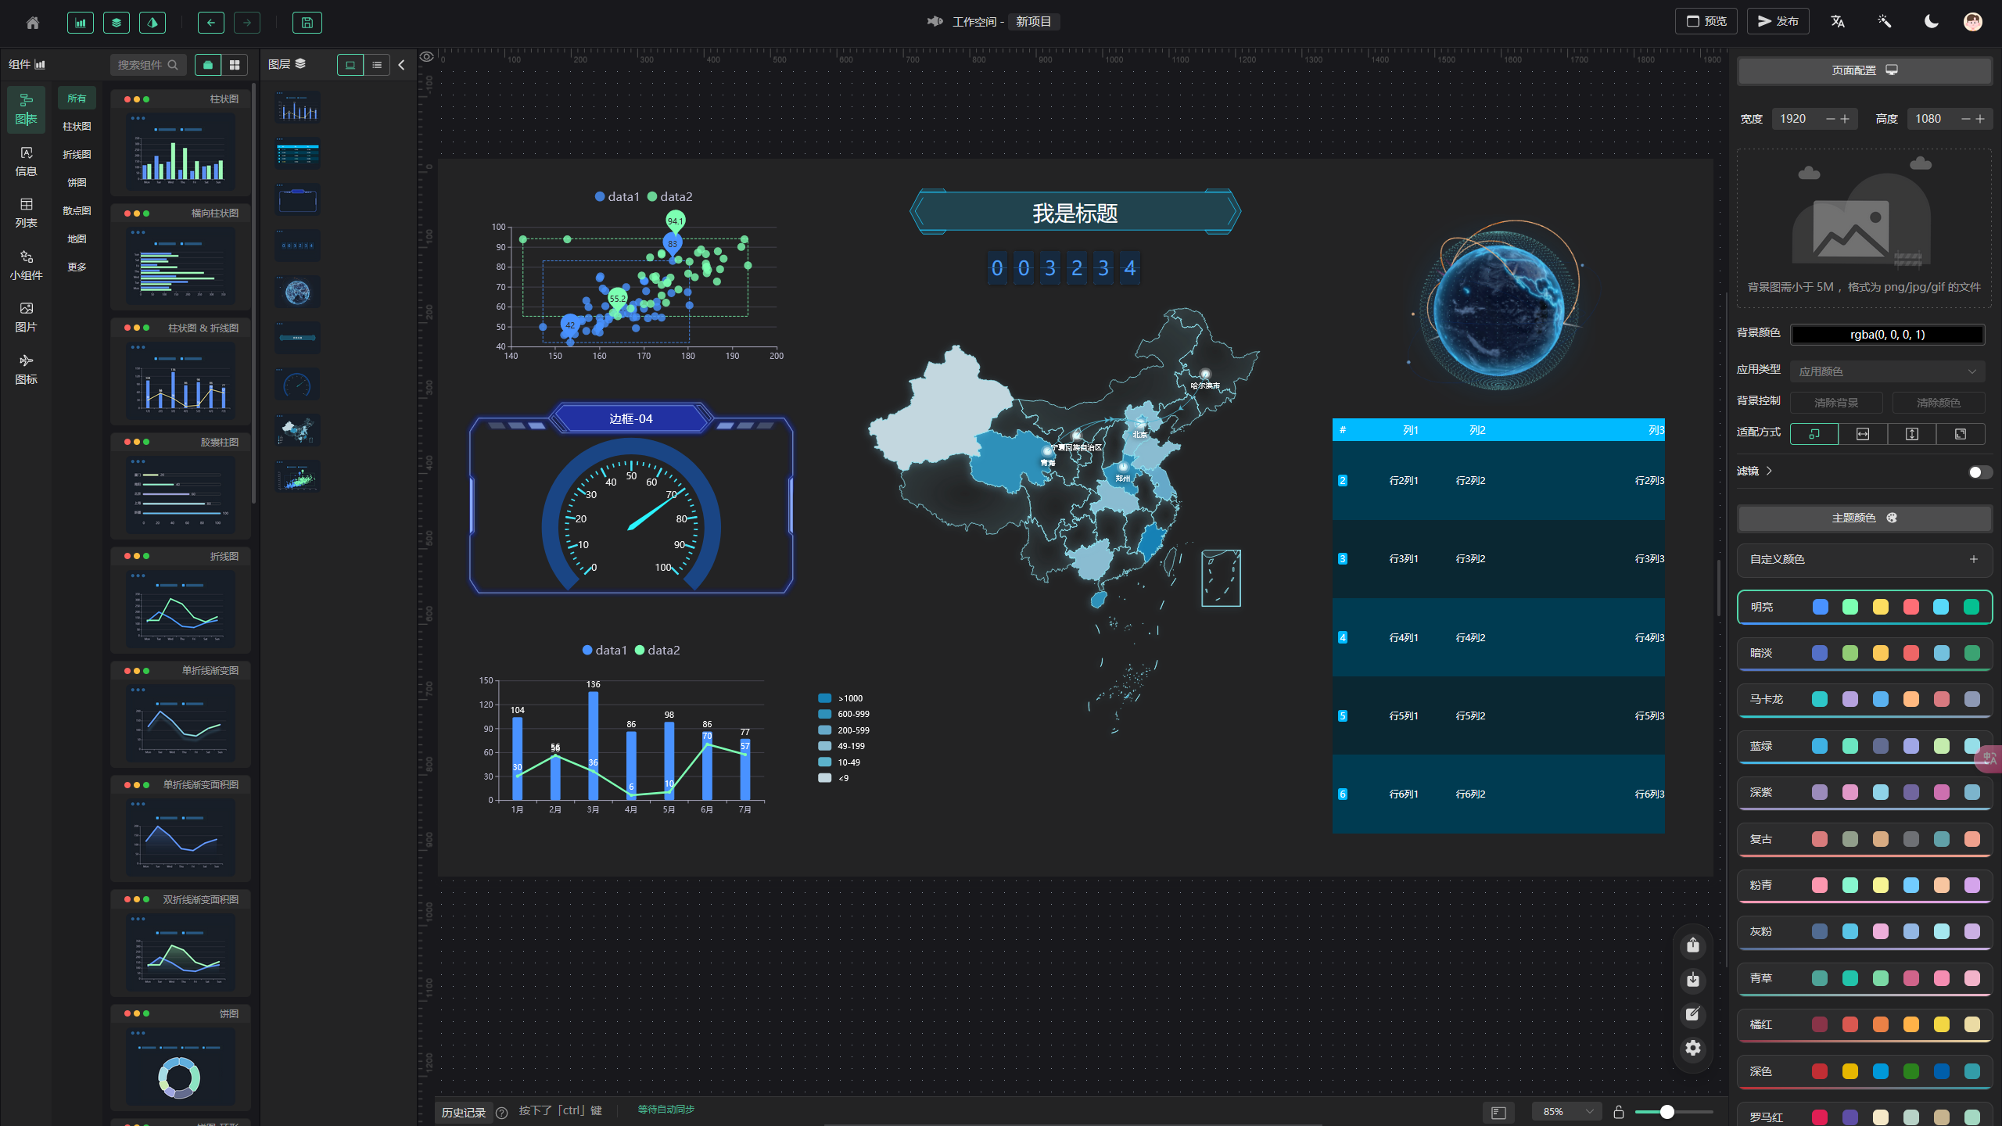Select the full-stretch adaptation mode icon
The height and width of the screenshot is (1126, 2002).
1960,434
